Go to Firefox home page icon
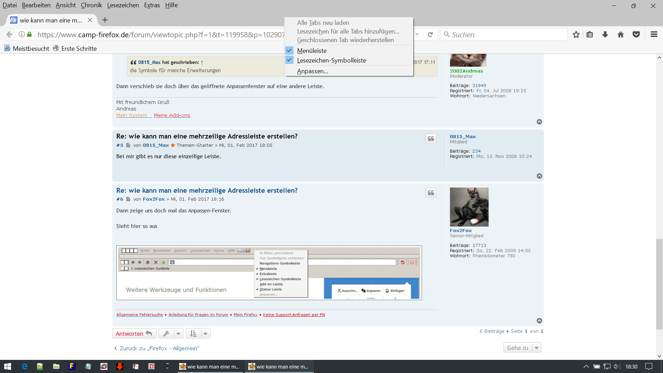The image size is (663, 373). point(621,35)
